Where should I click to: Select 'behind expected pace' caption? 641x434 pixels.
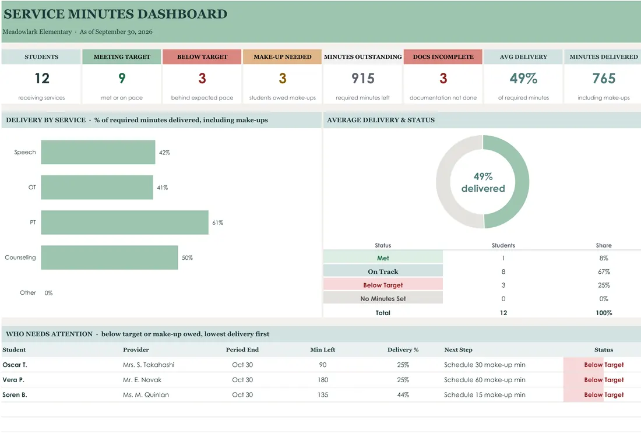(202, 98)
